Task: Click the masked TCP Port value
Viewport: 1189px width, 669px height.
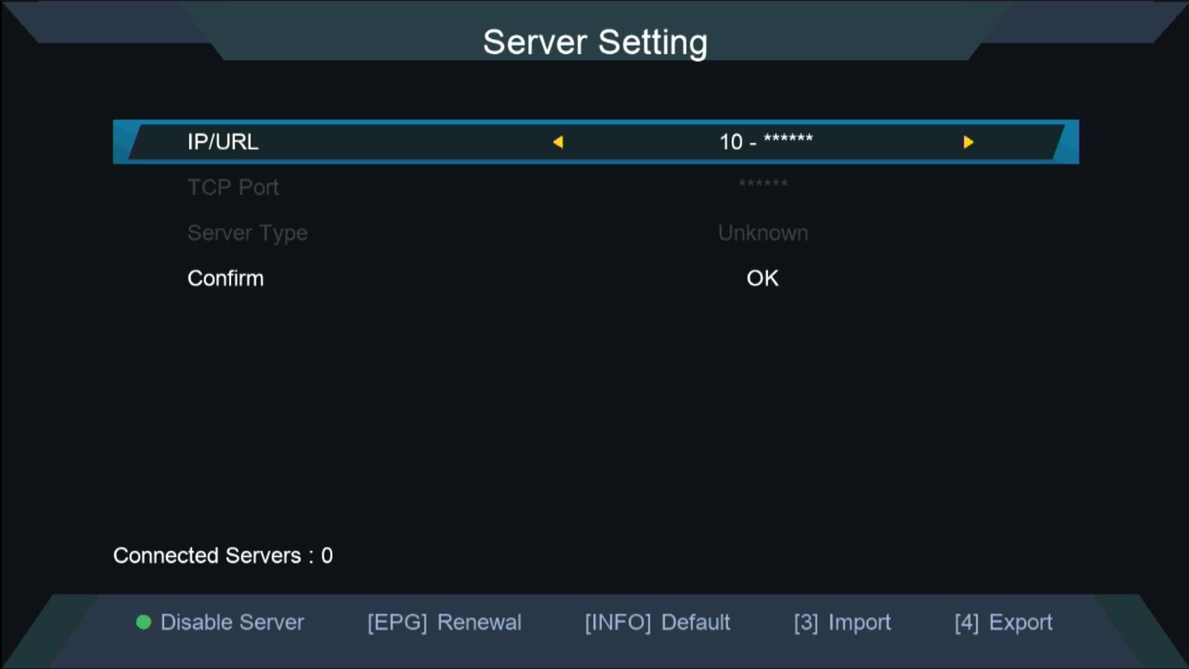Action: [763, 184]
